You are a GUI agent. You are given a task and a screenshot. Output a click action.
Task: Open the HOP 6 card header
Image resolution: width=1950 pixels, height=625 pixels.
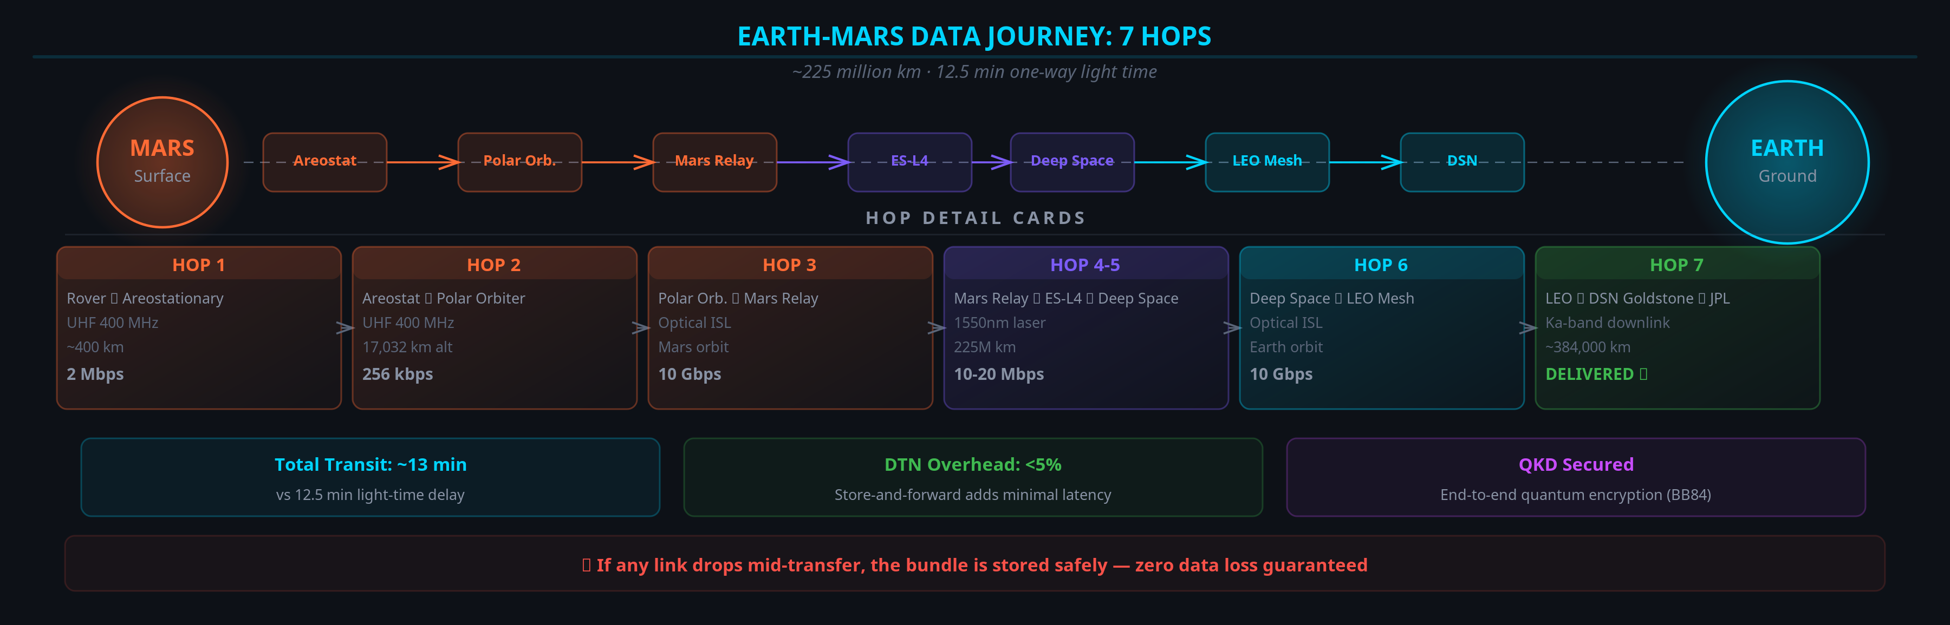pos(1381,264)
